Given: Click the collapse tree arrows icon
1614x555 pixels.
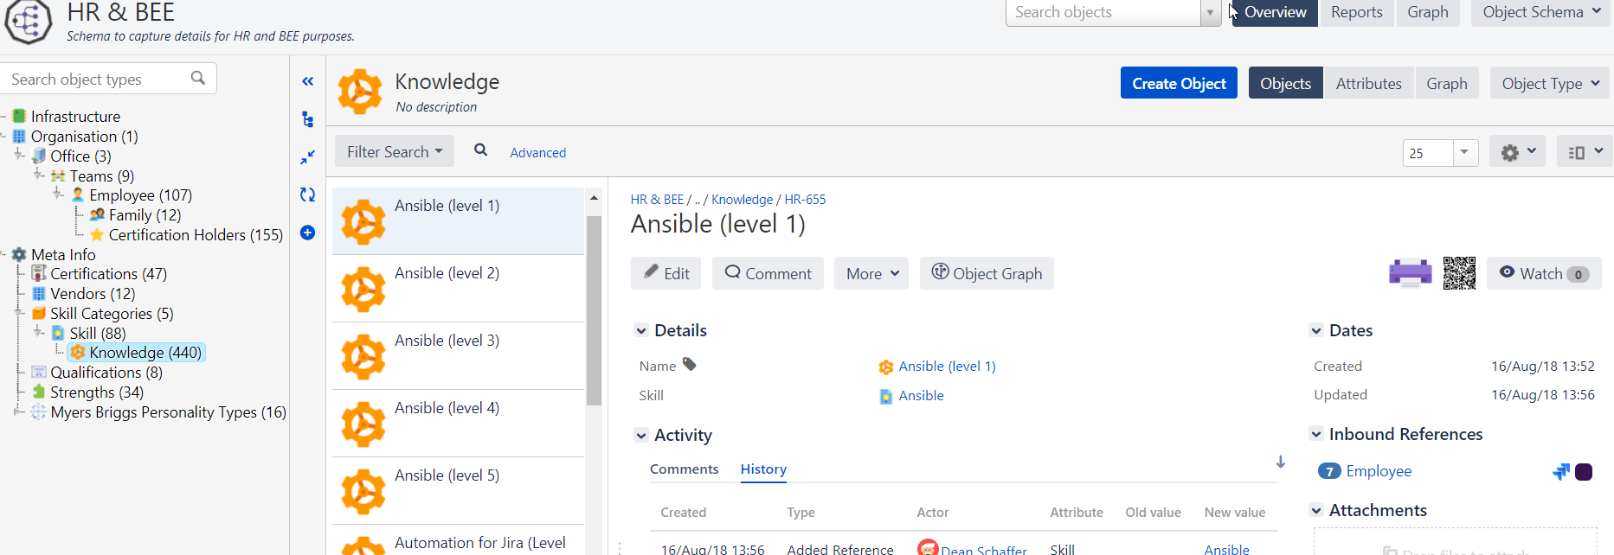Looking at the screenshot, I should [307, 157].
